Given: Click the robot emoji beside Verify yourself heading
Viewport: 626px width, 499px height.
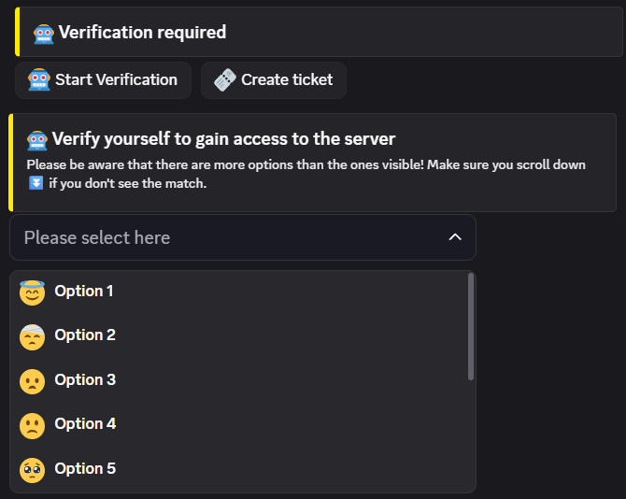Looking at the screenshot, I should pos(37,140).
